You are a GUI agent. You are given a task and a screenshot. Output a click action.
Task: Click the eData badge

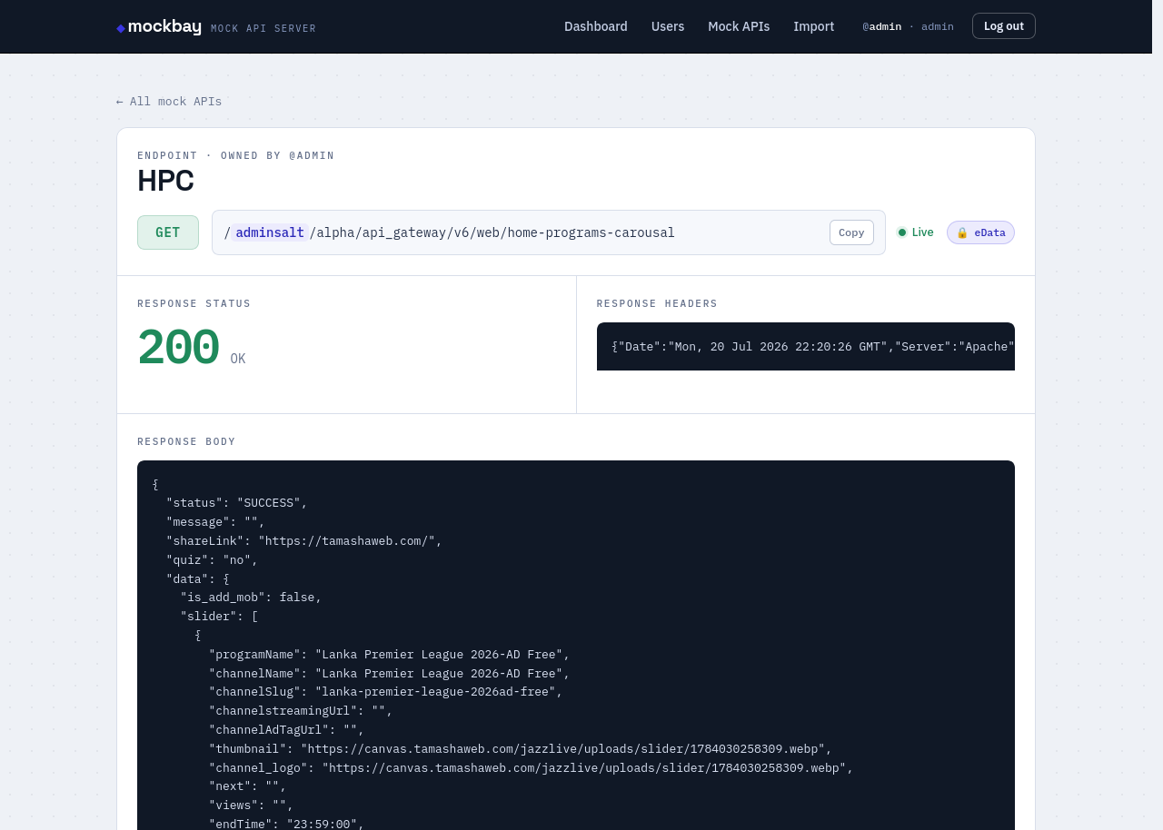(x=980, y=232)
